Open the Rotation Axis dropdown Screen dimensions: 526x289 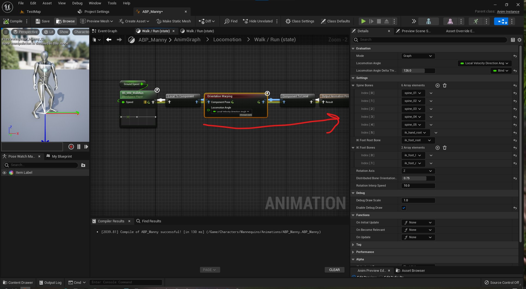point(418,171)
